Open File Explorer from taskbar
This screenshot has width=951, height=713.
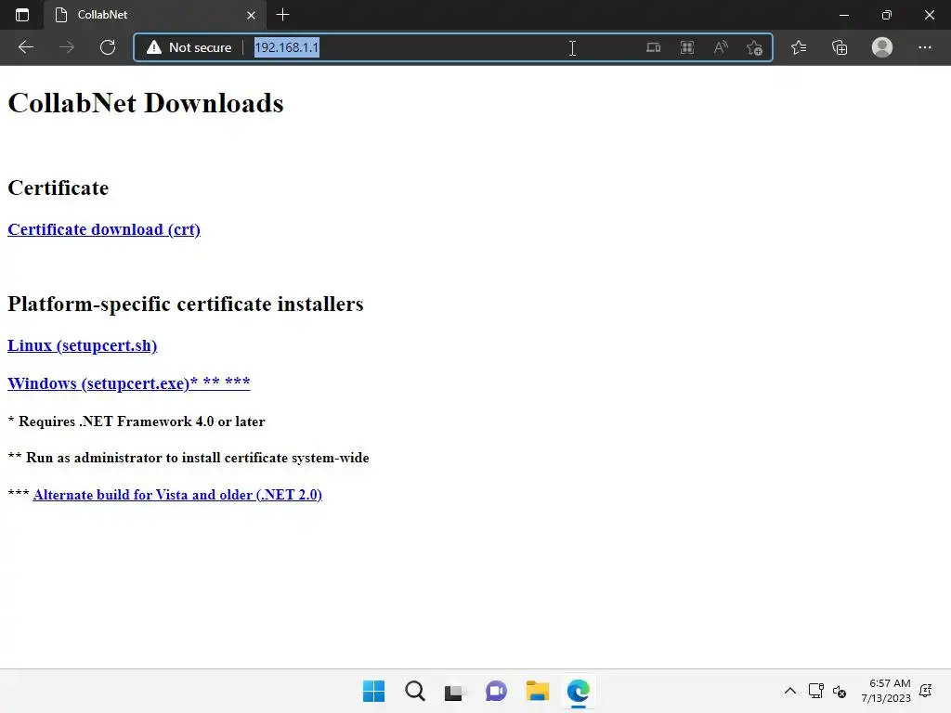point(538,691)
